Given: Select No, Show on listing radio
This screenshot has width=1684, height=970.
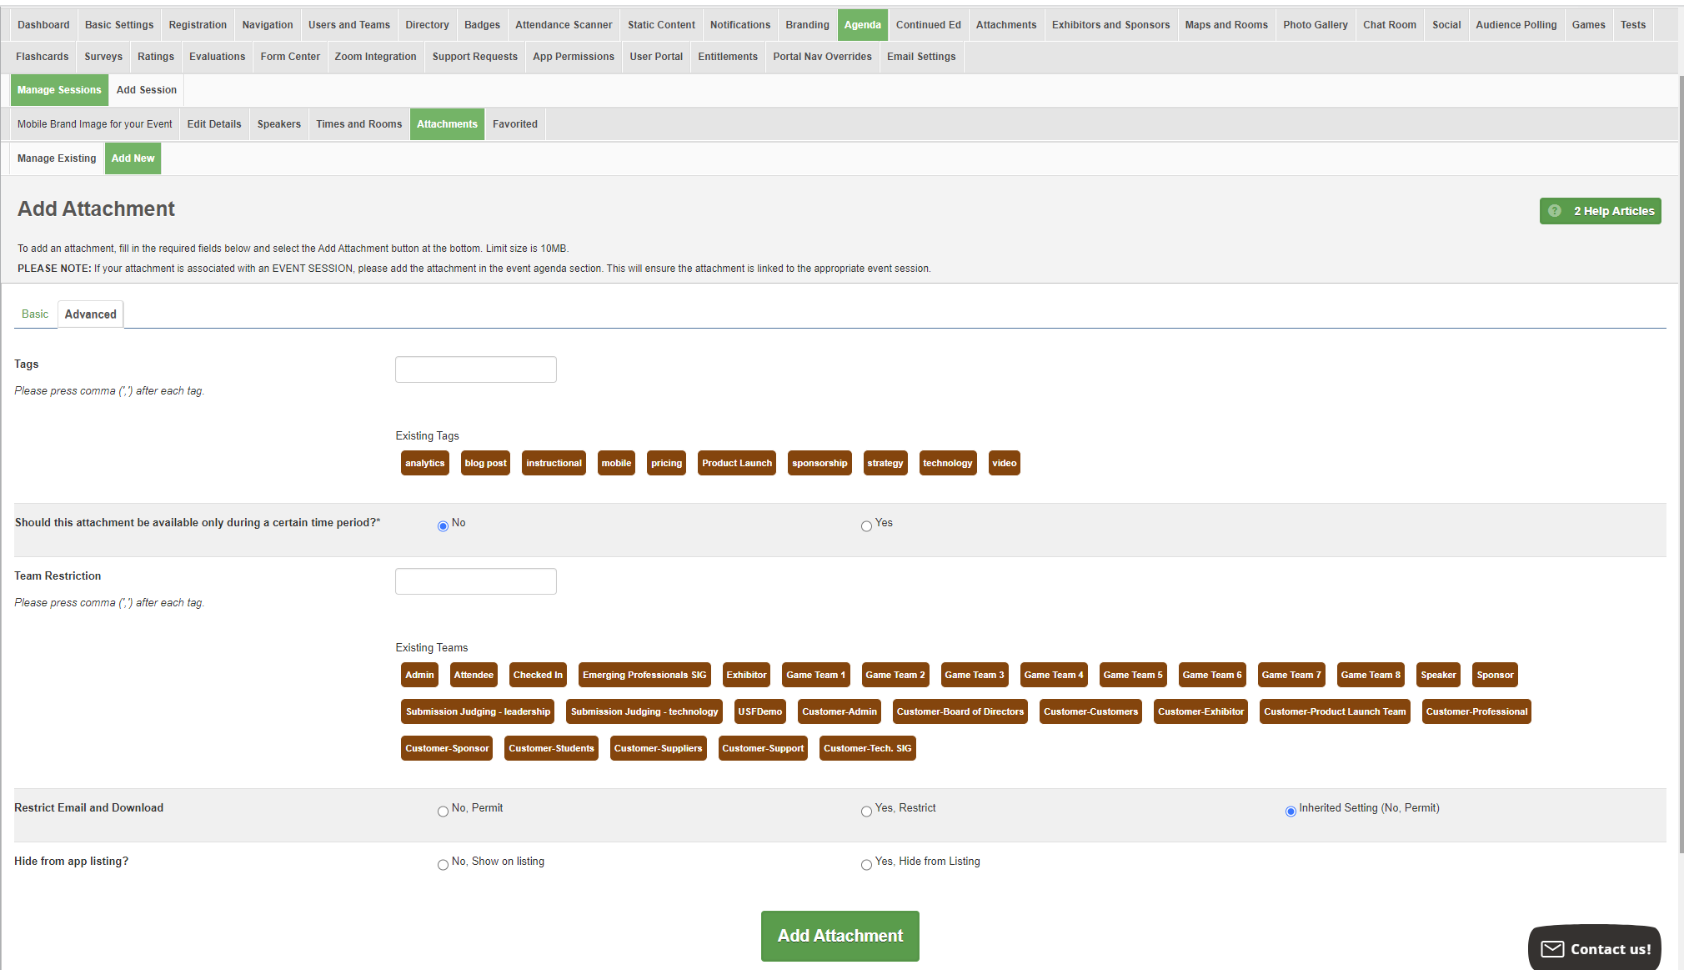Looking at the screenshot, I should click(443, 864).
